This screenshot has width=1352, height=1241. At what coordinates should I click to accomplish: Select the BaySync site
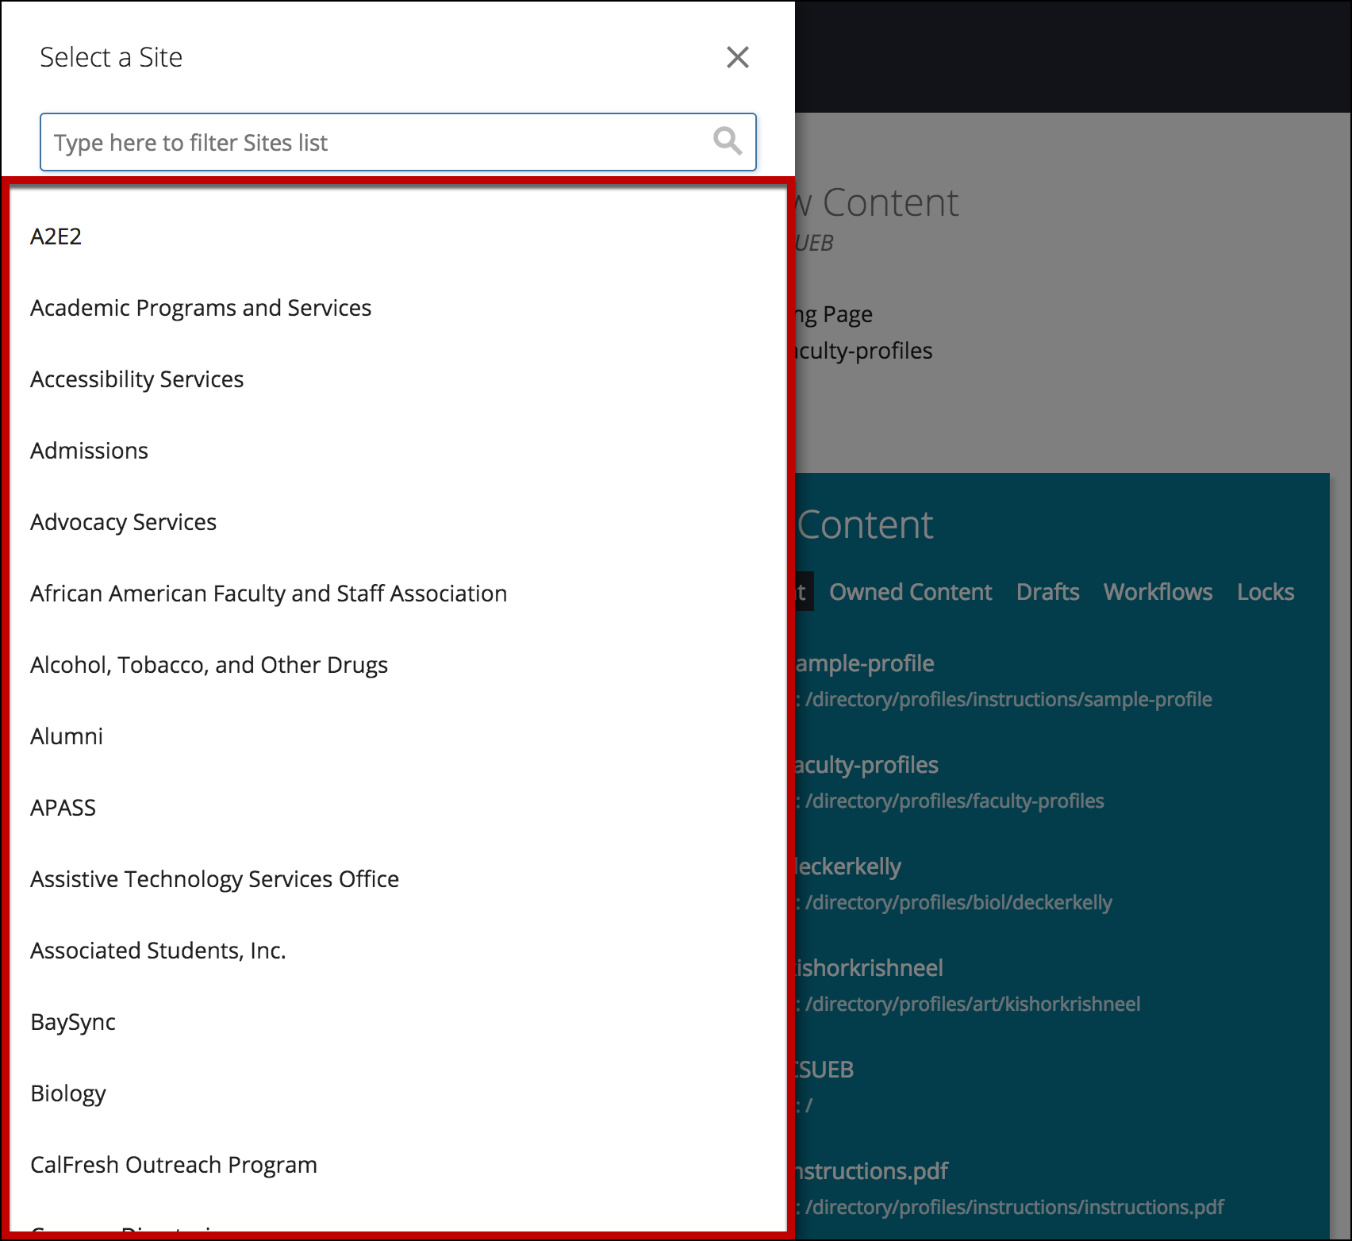point(73,1022)
